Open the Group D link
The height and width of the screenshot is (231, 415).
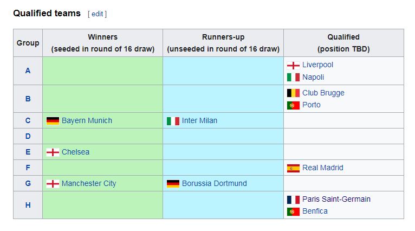28,136
